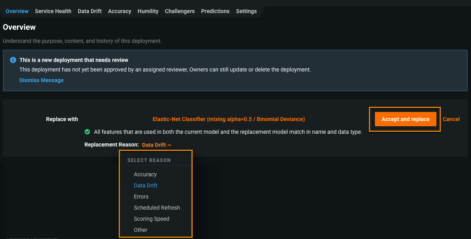This screenshot has height=239, width=471.
Task: Pick Errors as replacement reason
Action: pyautogui.click(x=141, y=197)
